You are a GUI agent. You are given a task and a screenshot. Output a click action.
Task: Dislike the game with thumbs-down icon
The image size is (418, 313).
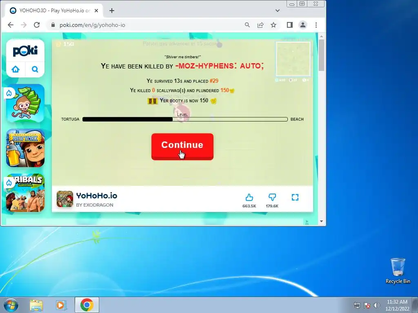pos(272,197)
